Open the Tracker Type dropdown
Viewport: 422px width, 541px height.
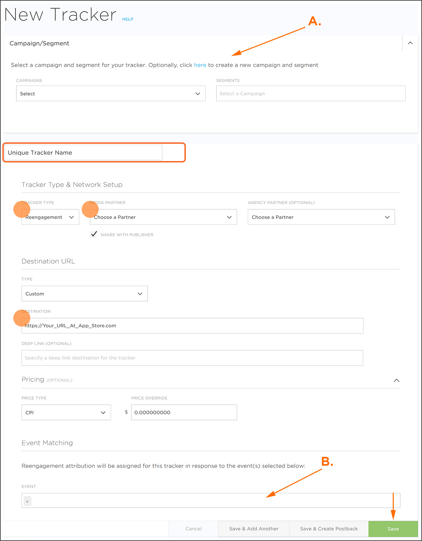tap(50, 217)
